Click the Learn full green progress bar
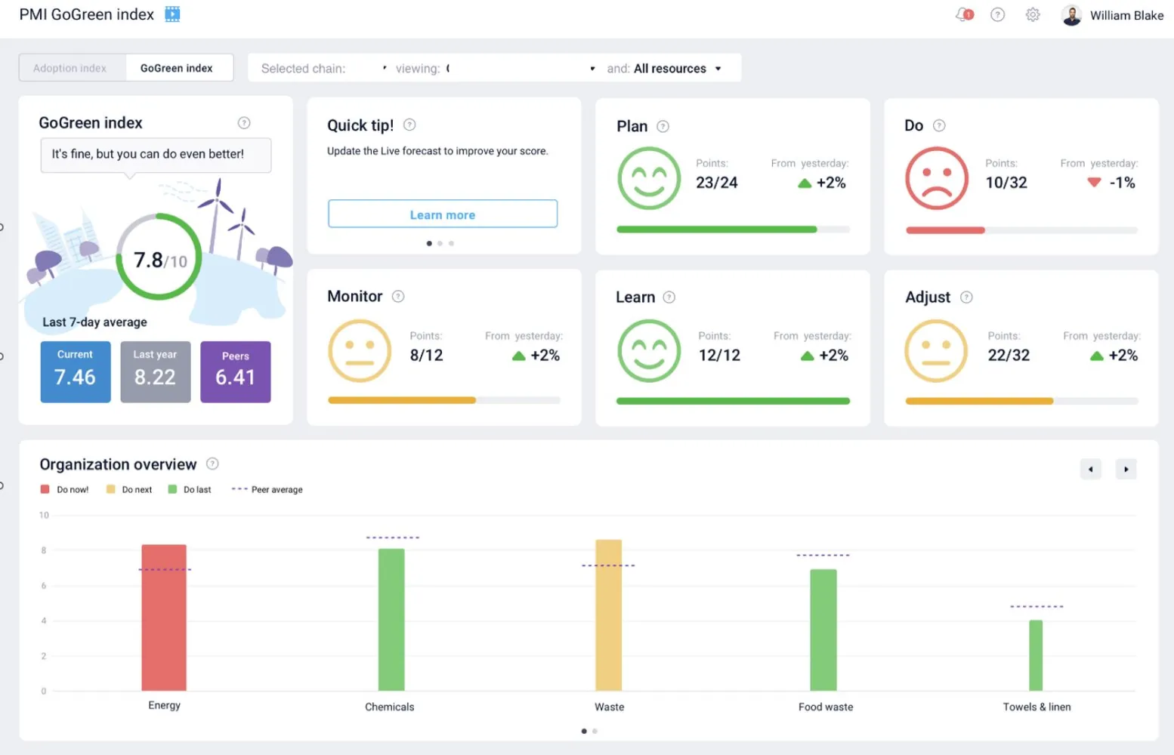This screenshot has width=1174, height=755. [x=733, y=401]
